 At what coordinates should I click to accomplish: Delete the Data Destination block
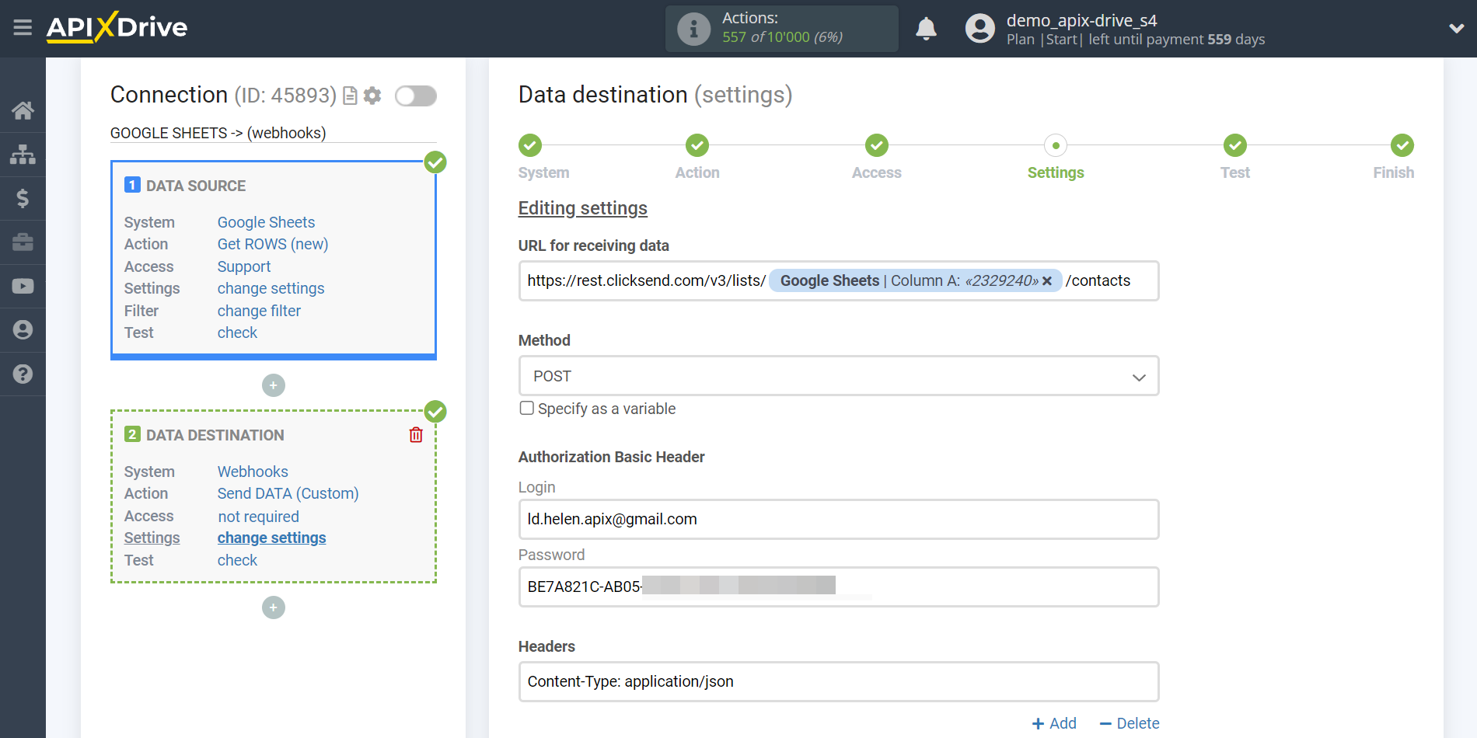click(x=416, y=435)
